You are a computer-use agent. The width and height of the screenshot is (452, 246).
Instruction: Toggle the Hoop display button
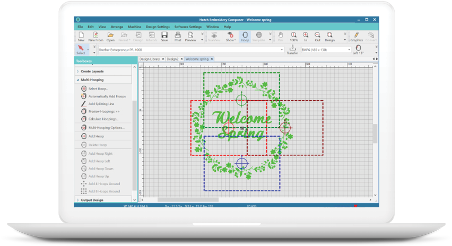coord(245,36)
